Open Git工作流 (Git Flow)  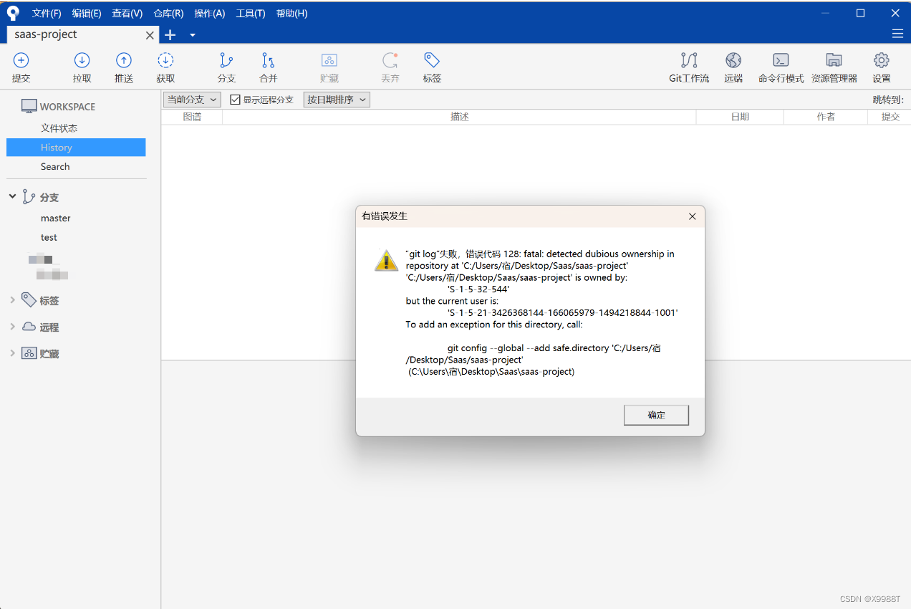tap(688, 67)
